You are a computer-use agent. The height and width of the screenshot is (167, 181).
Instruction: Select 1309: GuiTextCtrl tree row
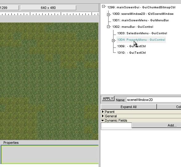coord(131,46)
